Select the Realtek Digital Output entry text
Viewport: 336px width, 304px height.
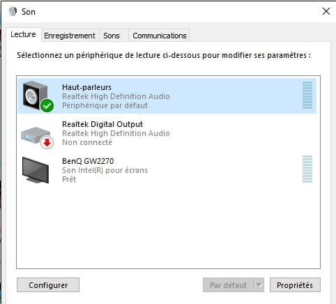click(102, 124)
